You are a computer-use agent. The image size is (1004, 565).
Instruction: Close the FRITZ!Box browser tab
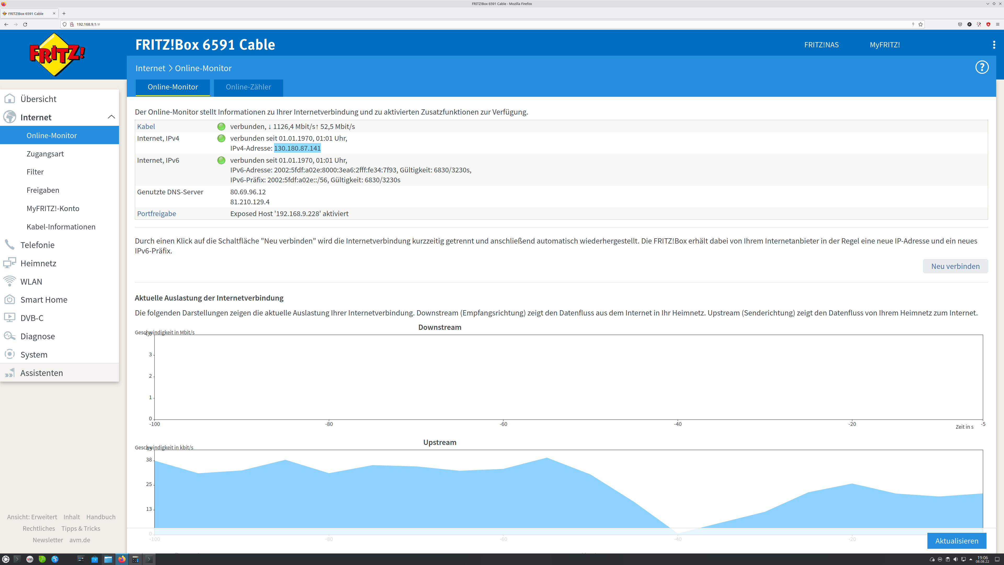(54, 13)
